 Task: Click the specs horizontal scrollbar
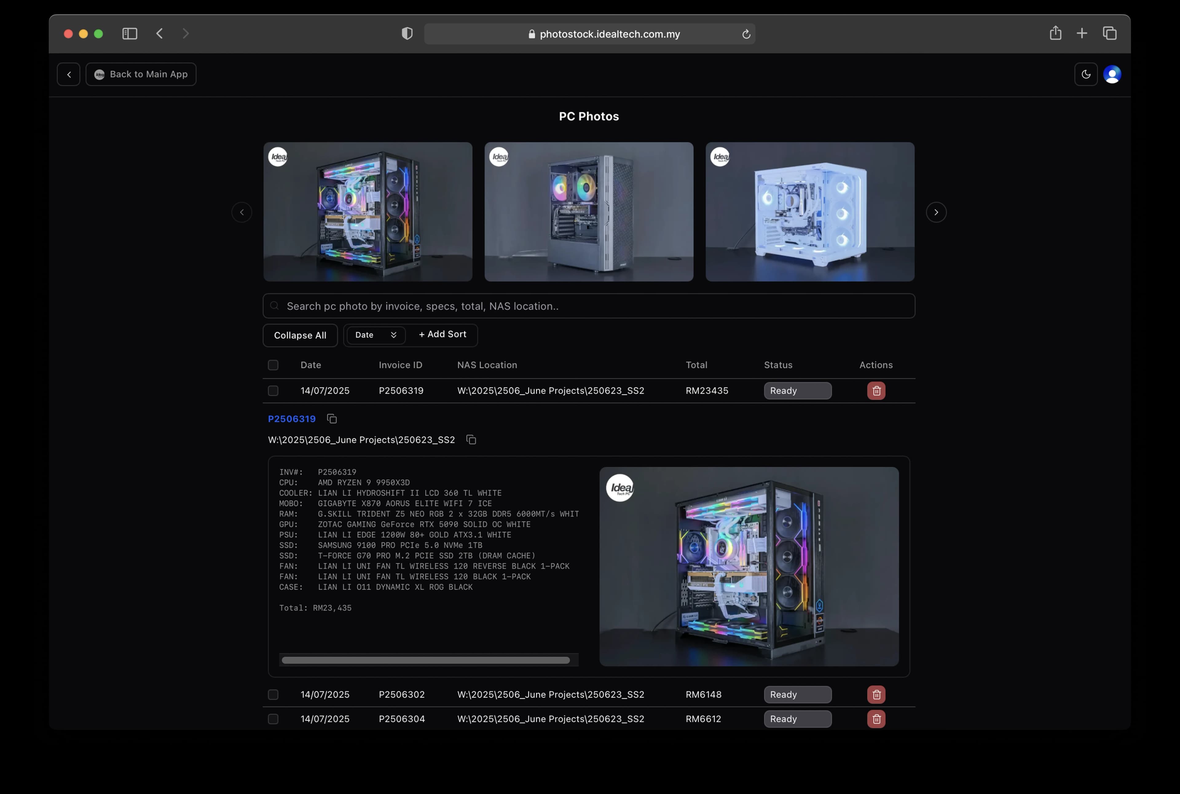pyautogui.click(x=426, y=660)
